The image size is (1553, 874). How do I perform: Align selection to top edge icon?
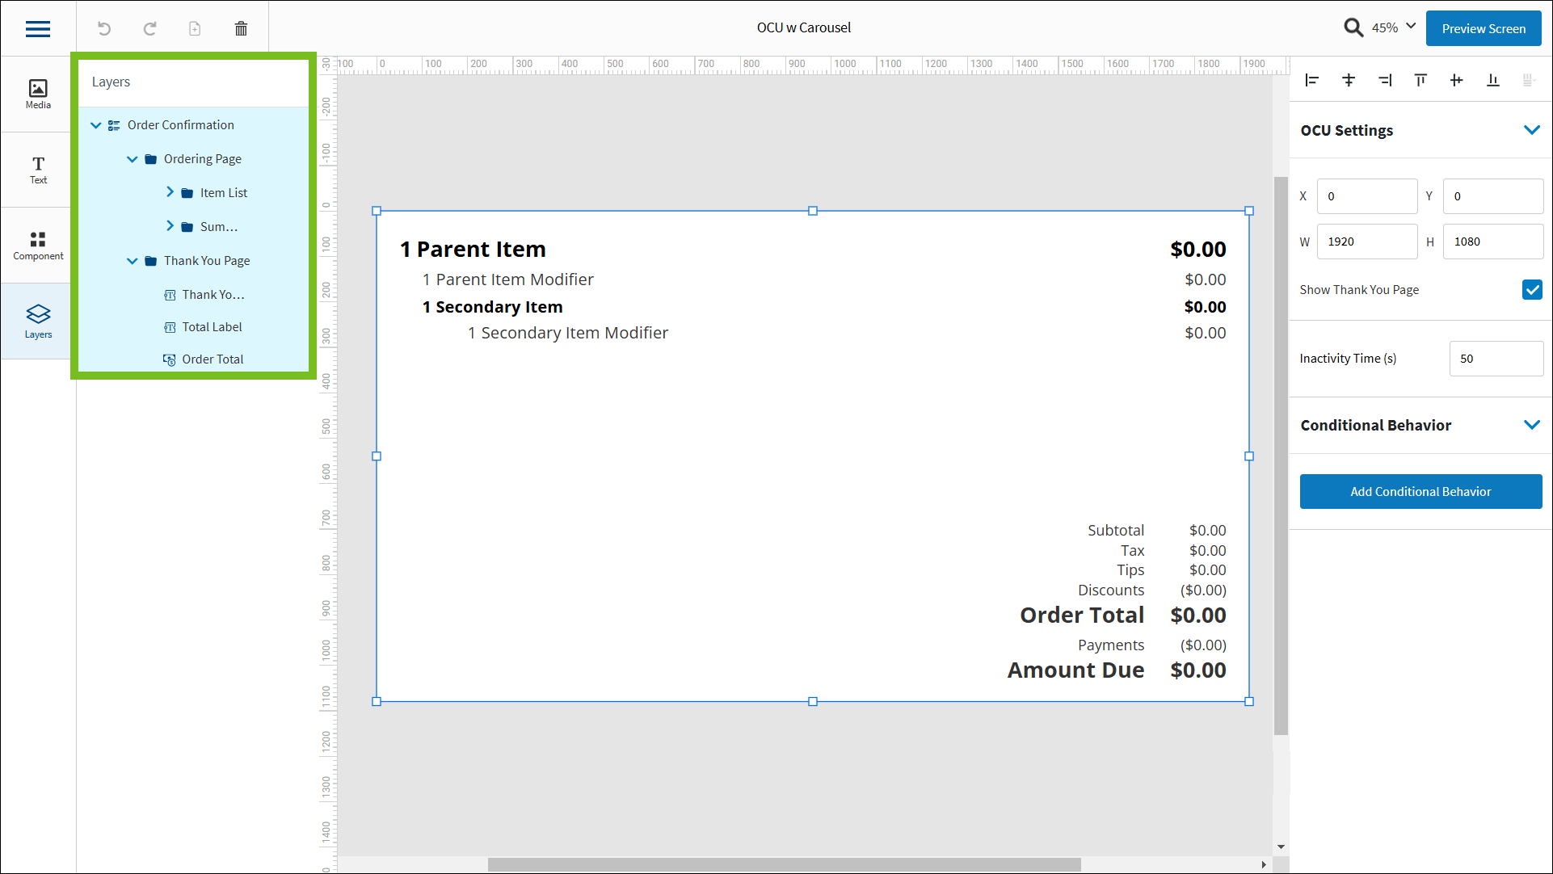[1420, 80]
